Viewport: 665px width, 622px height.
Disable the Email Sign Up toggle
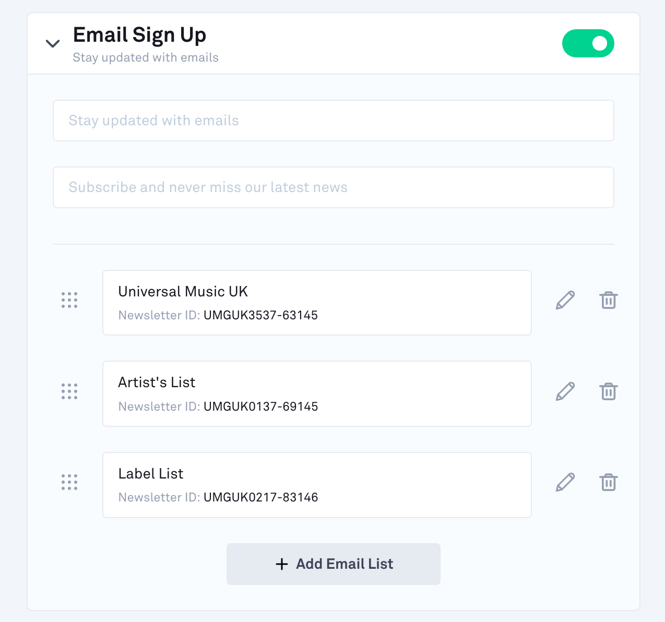[588, 43]
